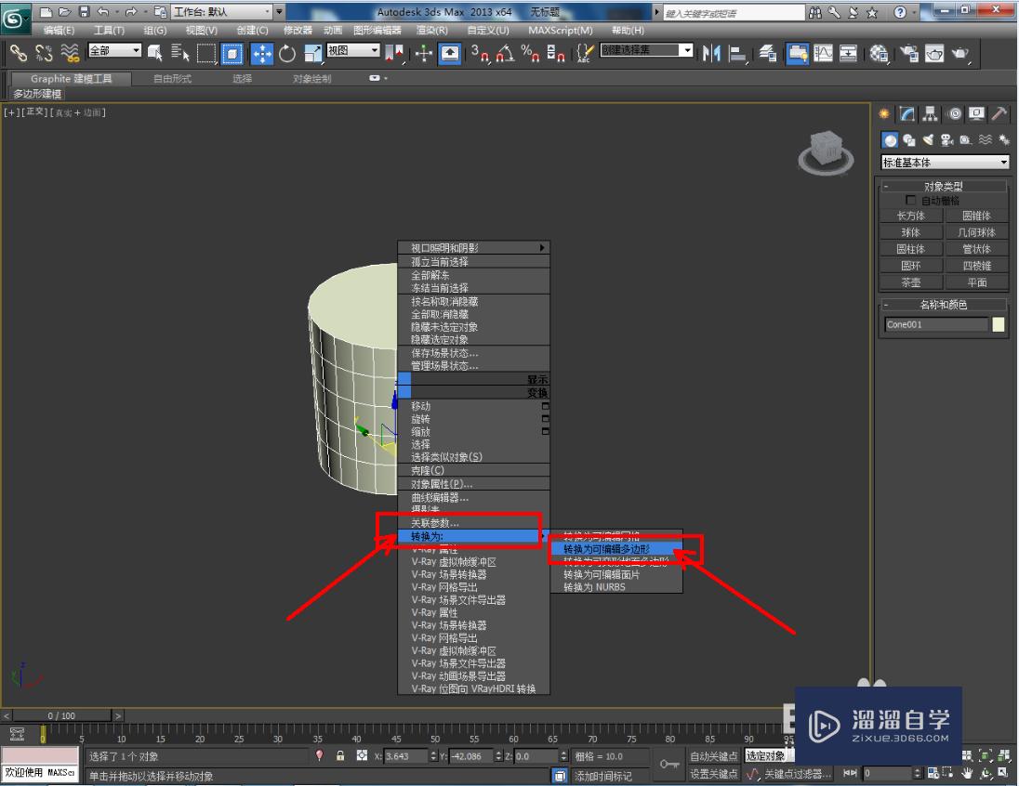Activate the Select and Move tool

pyautogui.click(x=262, y=53)
